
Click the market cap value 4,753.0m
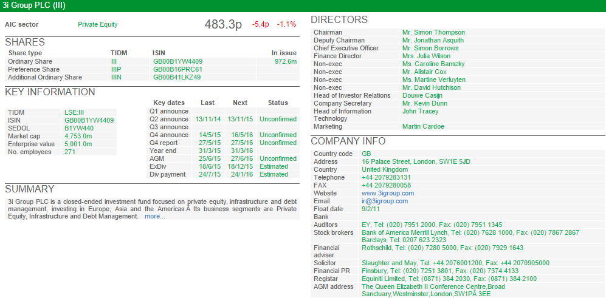(78, 137)
